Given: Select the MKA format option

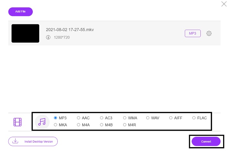Looking at the screenshot, I should [56, 124].
